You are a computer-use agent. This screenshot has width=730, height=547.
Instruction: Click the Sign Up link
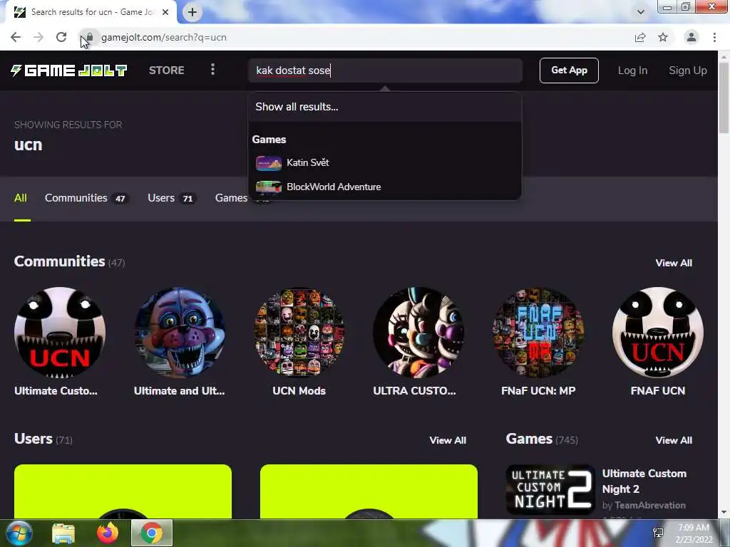(688, 71)
